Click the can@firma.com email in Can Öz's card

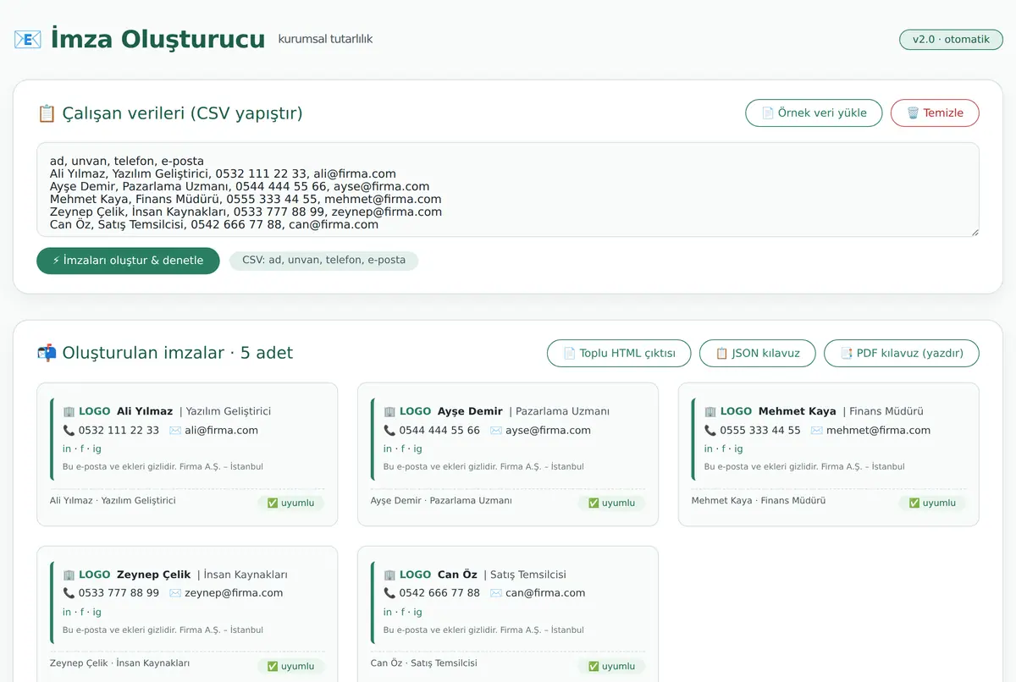(x=545, y=593)
